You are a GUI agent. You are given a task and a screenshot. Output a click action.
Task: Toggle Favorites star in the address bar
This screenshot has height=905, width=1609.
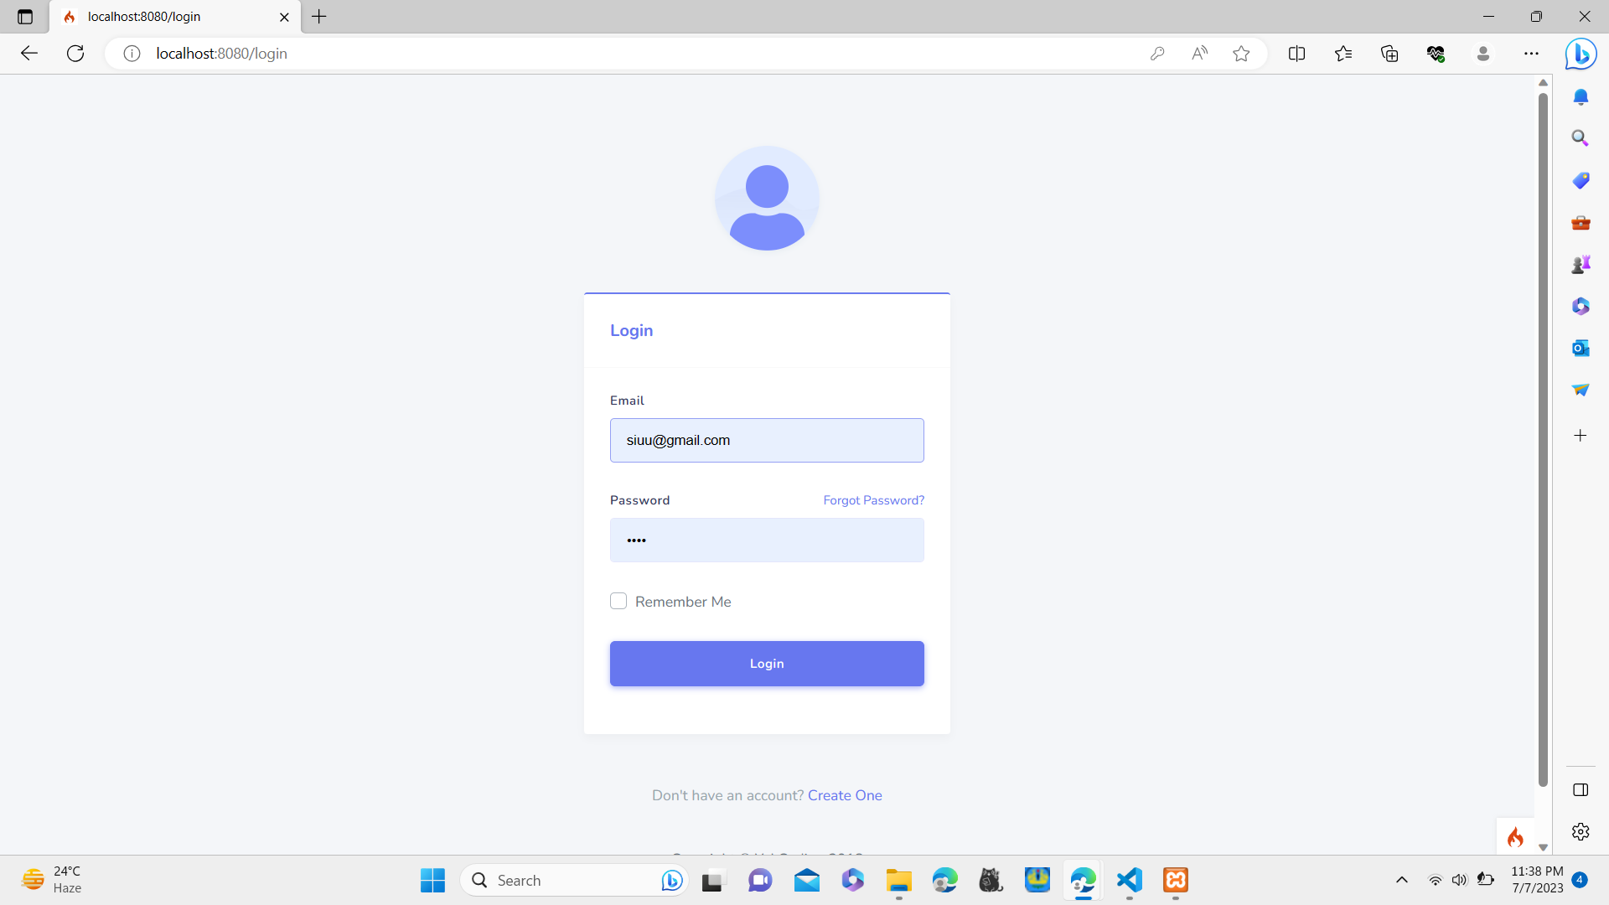1241,53
